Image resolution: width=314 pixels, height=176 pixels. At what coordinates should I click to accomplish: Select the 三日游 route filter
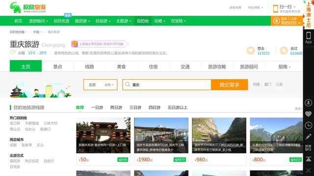[135, 108]
